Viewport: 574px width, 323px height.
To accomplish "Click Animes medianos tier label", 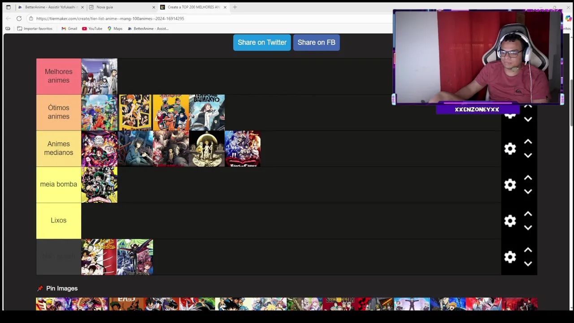I will tap(58, 148).
